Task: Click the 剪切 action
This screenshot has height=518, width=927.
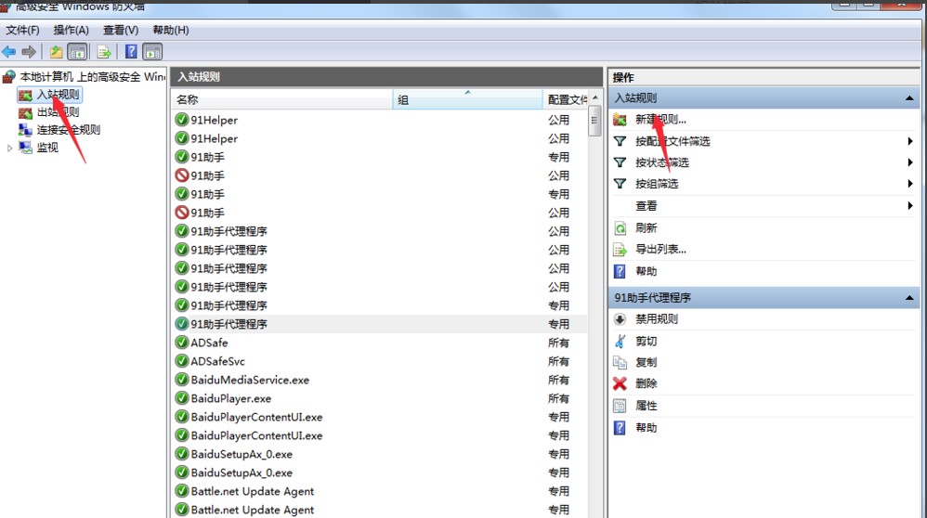Action: pyautogui.click(x=646, y=341)
